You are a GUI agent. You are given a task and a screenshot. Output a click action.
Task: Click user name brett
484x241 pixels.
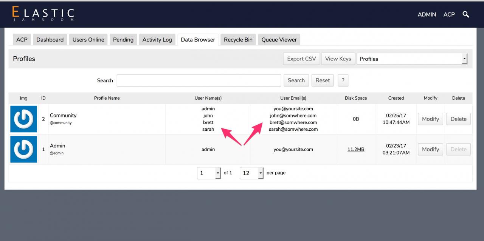point(208,122)
